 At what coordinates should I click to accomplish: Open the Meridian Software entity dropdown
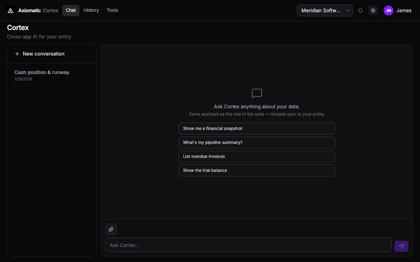click(324, 10)
